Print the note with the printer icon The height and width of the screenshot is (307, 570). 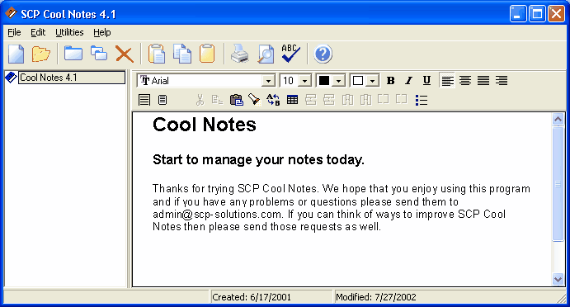click(239, 54)
